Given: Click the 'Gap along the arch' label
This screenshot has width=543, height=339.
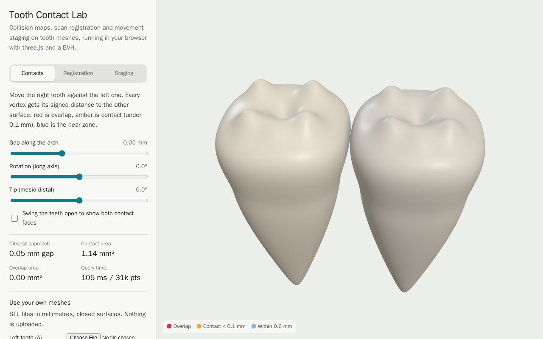Looking at the screenshot, I should [x=34, y=143].
